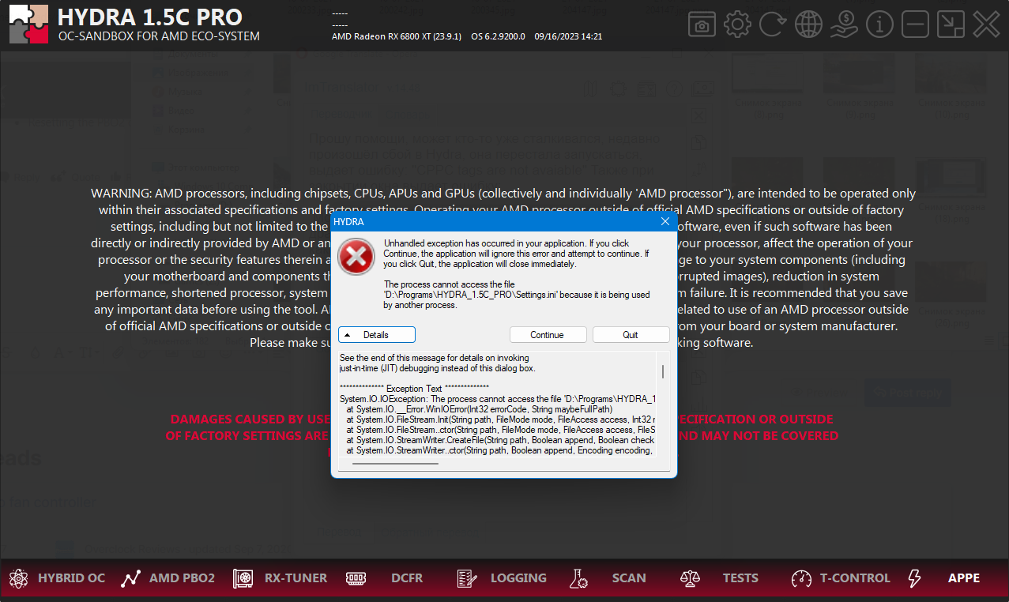Click the atom icon beside HYBRID OC

coord(18,578)
